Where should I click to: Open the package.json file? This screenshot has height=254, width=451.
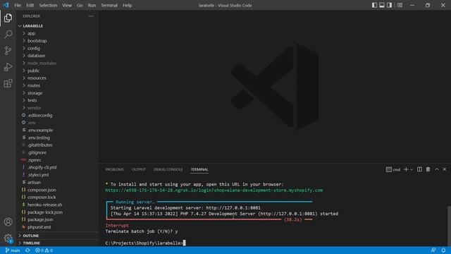(58, 219)
